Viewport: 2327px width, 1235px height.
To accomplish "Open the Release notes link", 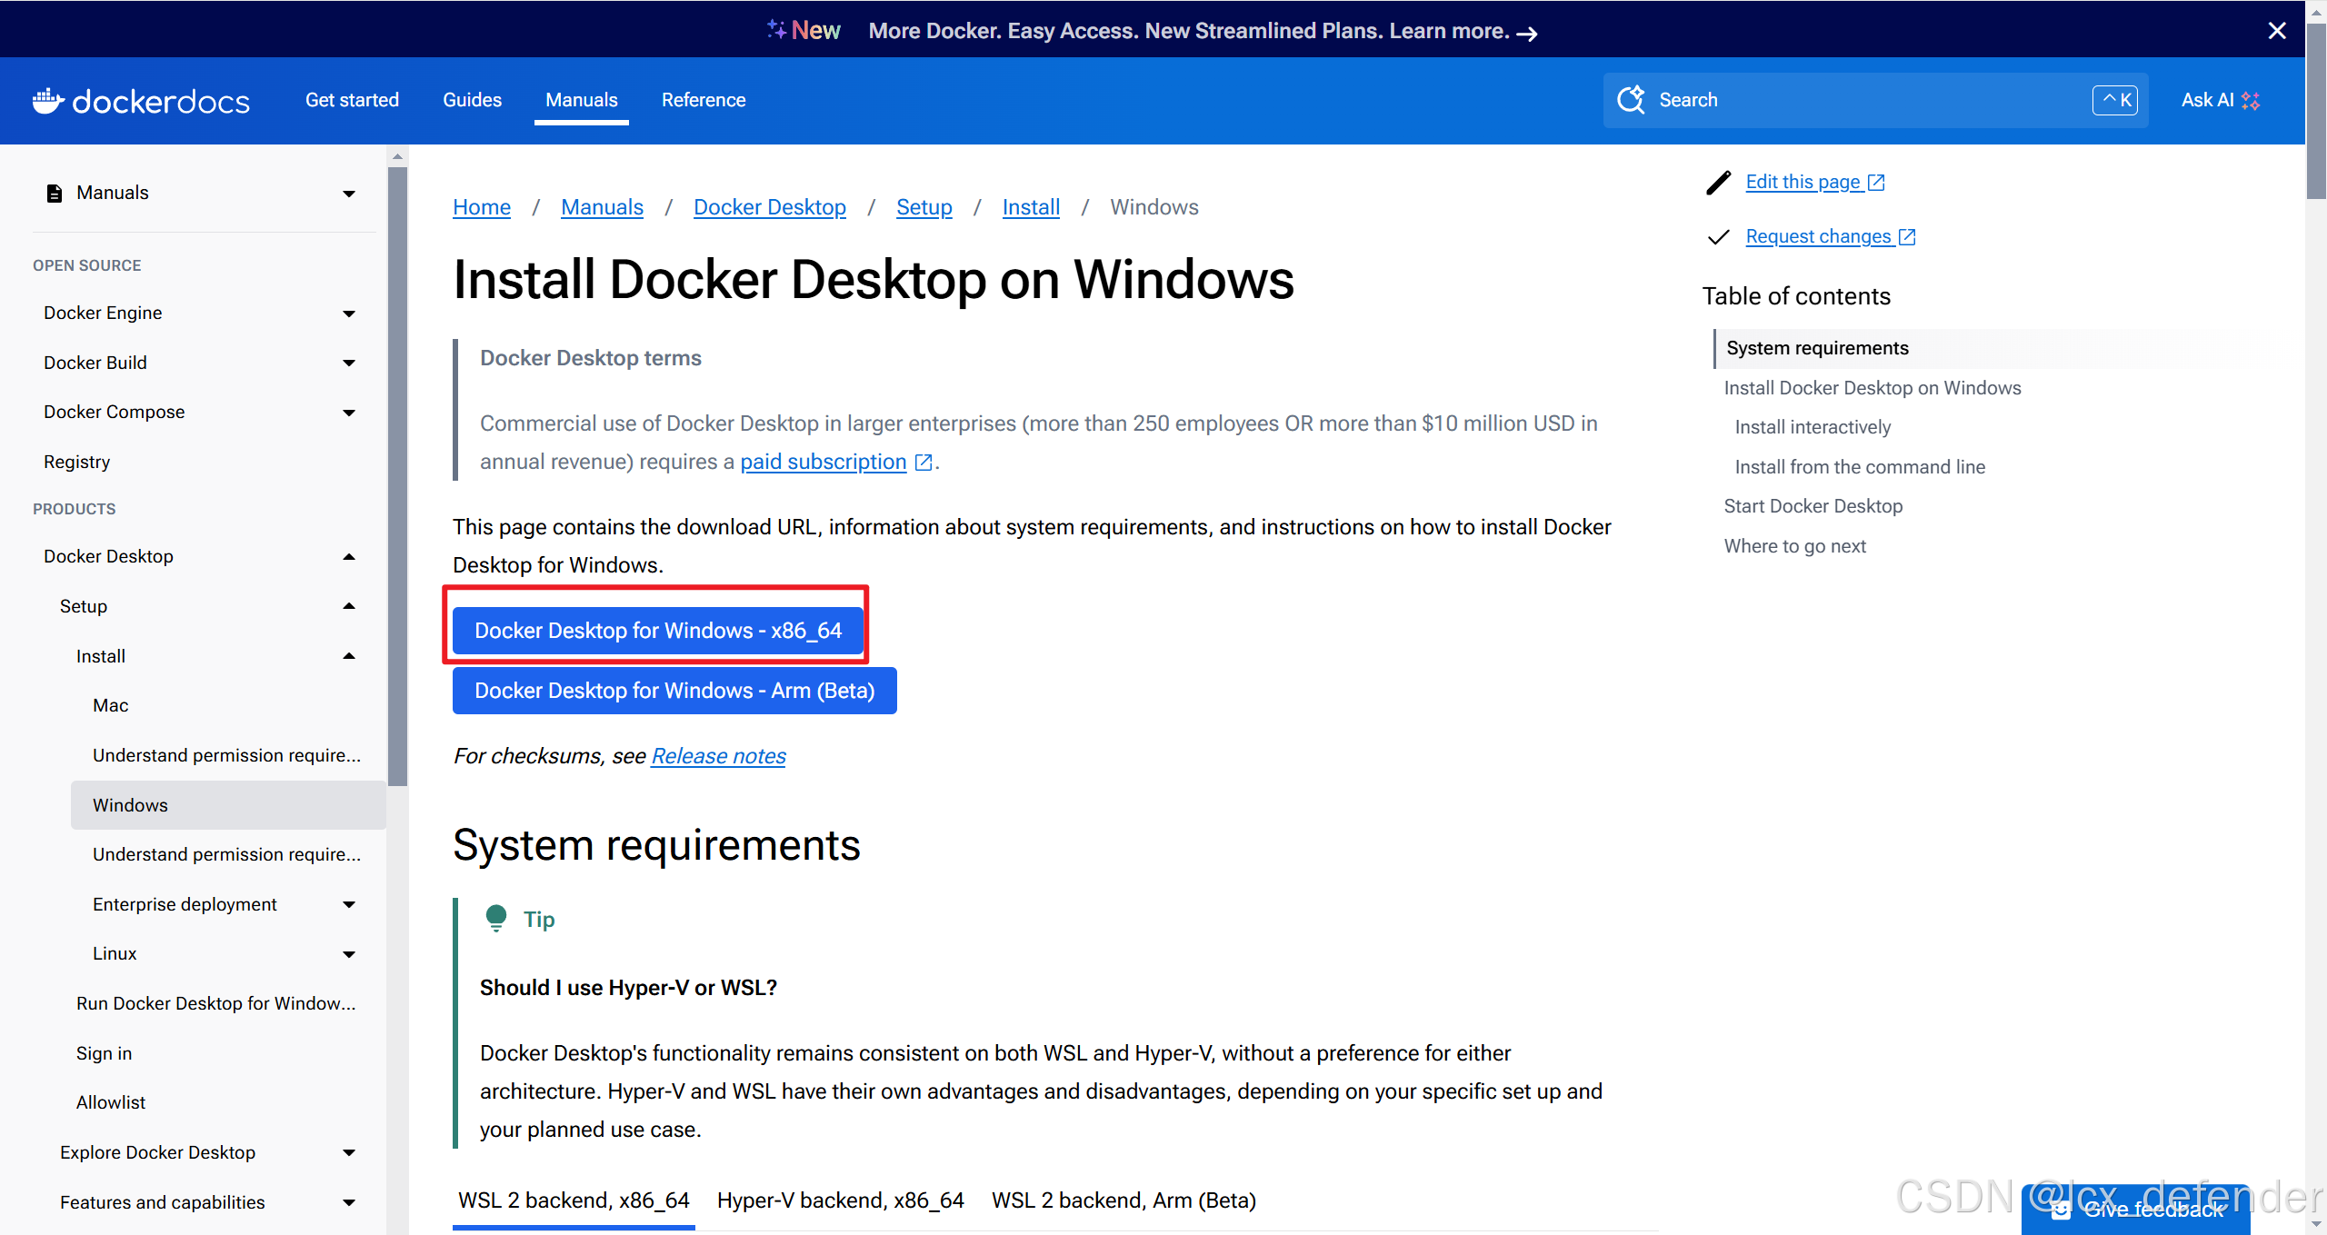I will (x=718, y=756).
